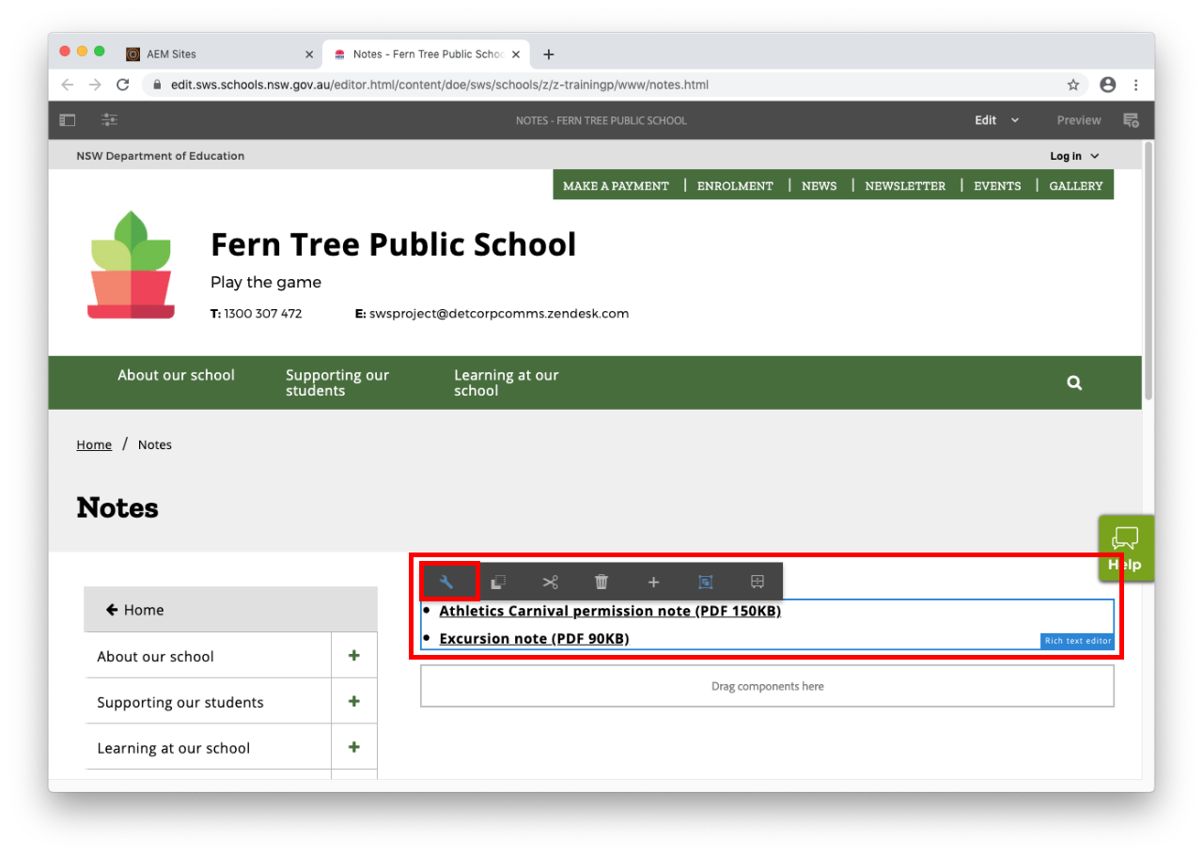Viewport: 1203px width, 856px height.
Task: Click the site lock icon in address bar
Action: (158, 85)
